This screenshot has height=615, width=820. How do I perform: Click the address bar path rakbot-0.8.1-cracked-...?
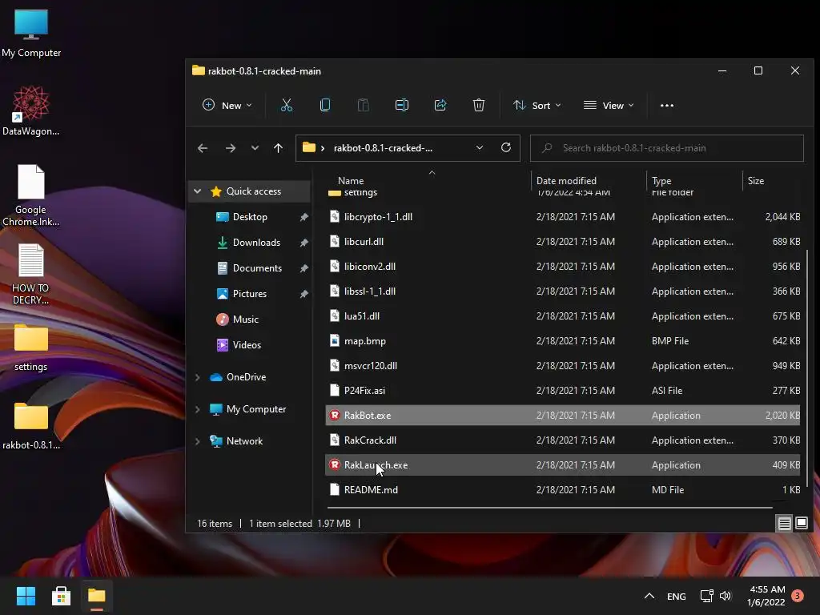point(383,148)
